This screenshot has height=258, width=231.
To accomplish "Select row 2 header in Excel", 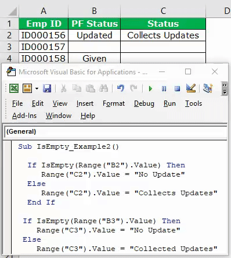I will (9, 35).
